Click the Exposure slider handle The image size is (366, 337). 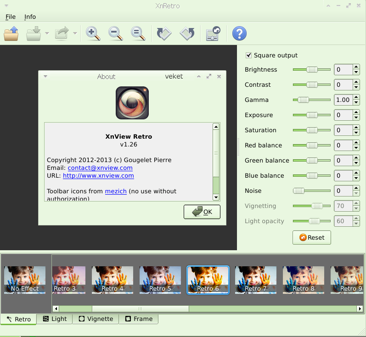pyautogui.click(x=312, y=115)
